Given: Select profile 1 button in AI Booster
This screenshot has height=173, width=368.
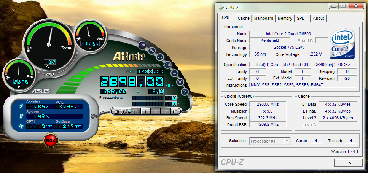Looking at the screenshot, I should click(x=146, y=111).
